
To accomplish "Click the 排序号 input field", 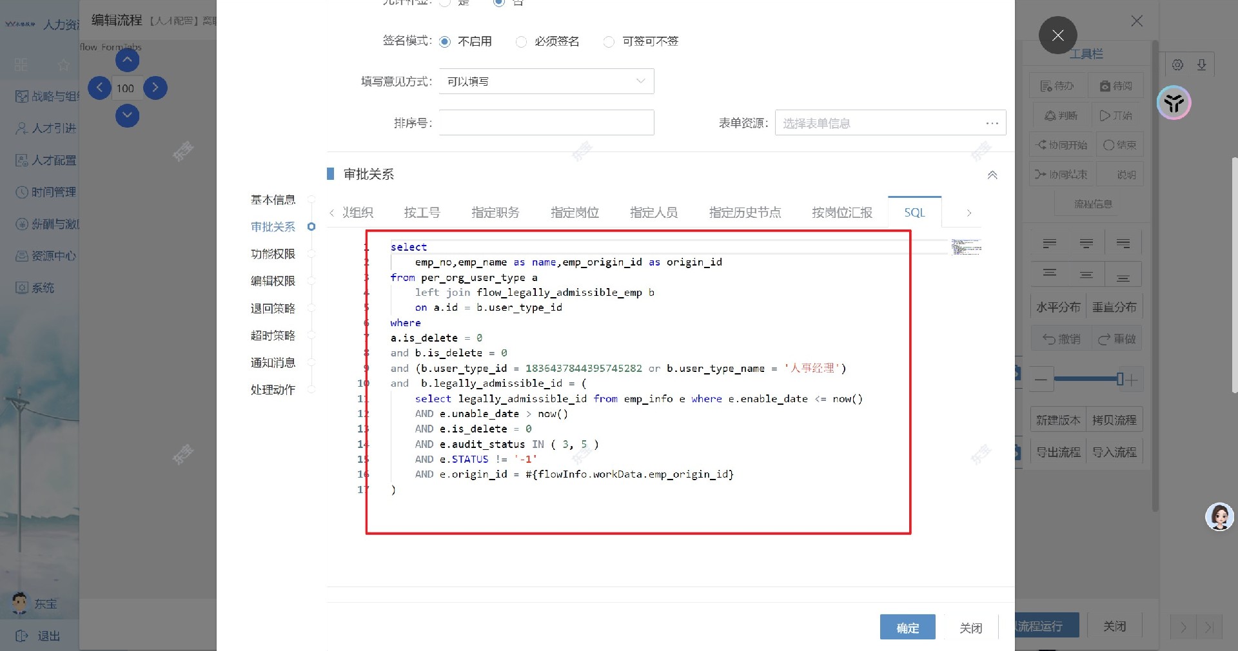I will [546, 122].
